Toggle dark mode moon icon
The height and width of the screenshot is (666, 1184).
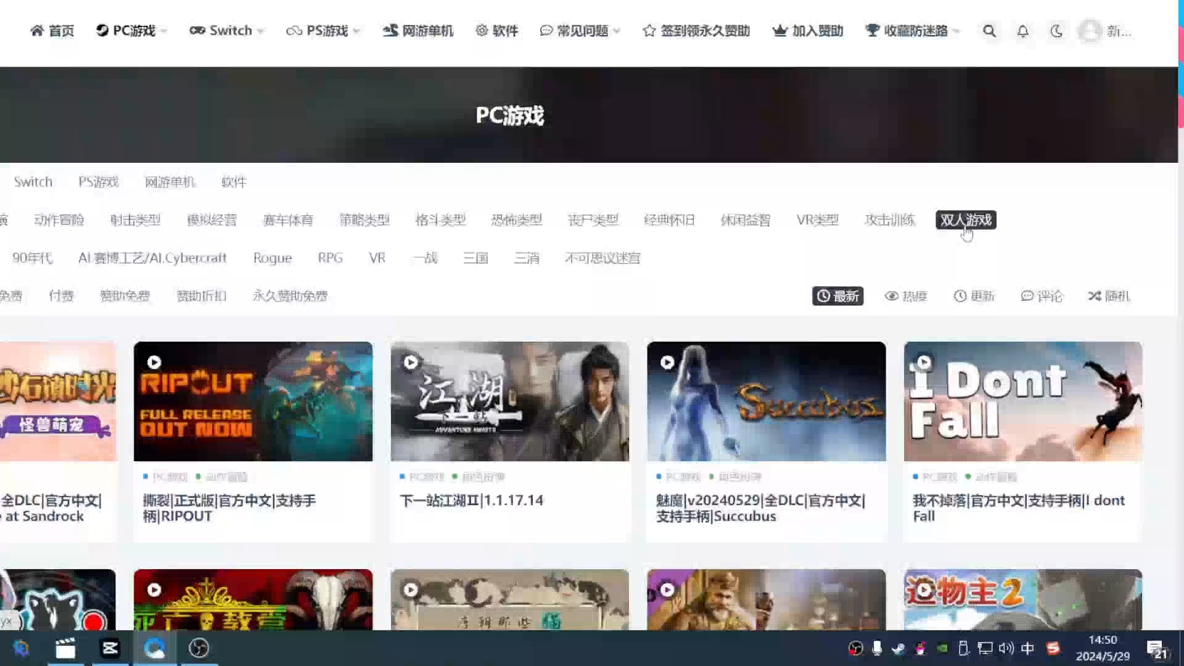coord(1056,31)
